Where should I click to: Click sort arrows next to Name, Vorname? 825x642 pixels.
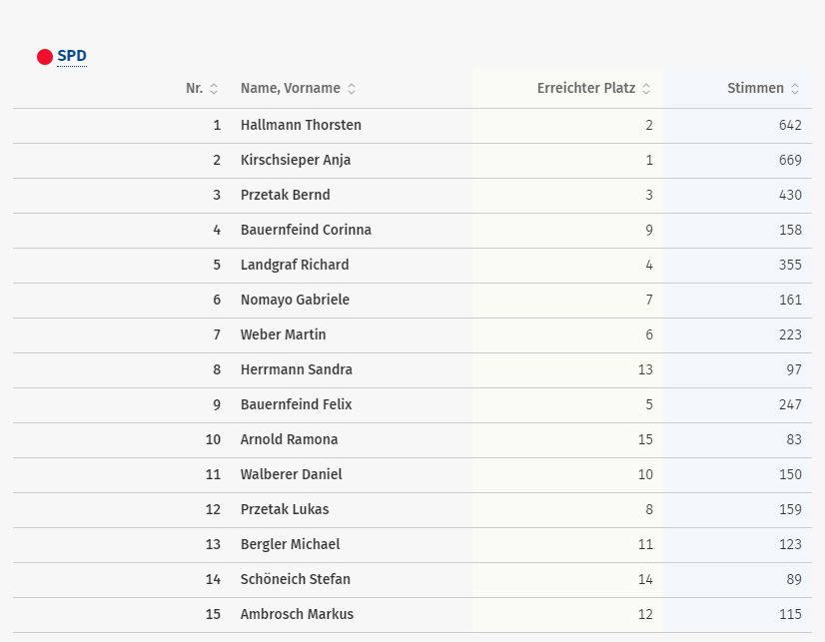click(352, 88)
